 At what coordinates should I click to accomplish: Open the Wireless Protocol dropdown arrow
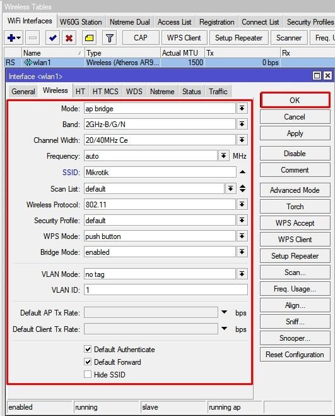(242, 204)
